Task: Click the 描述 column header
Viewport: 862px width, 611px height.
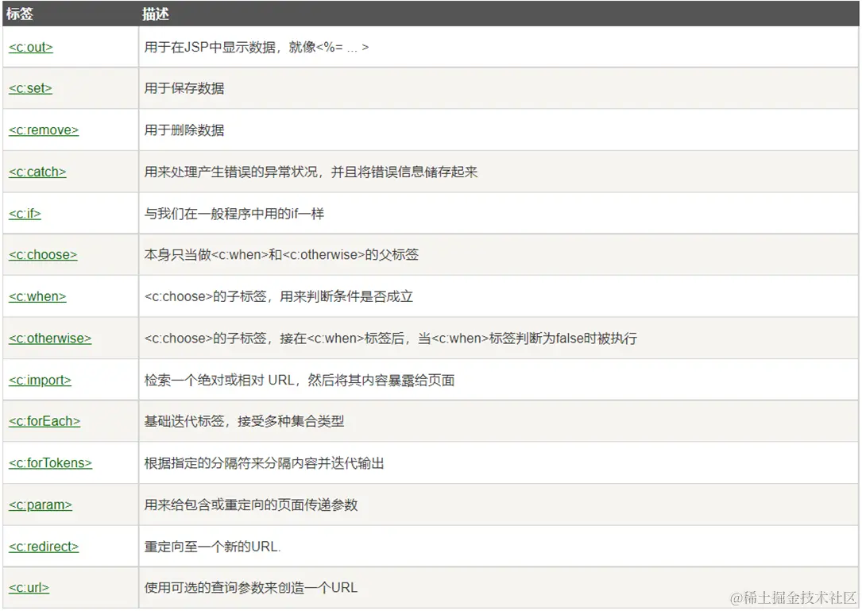Action: click(x=155, y=14)
